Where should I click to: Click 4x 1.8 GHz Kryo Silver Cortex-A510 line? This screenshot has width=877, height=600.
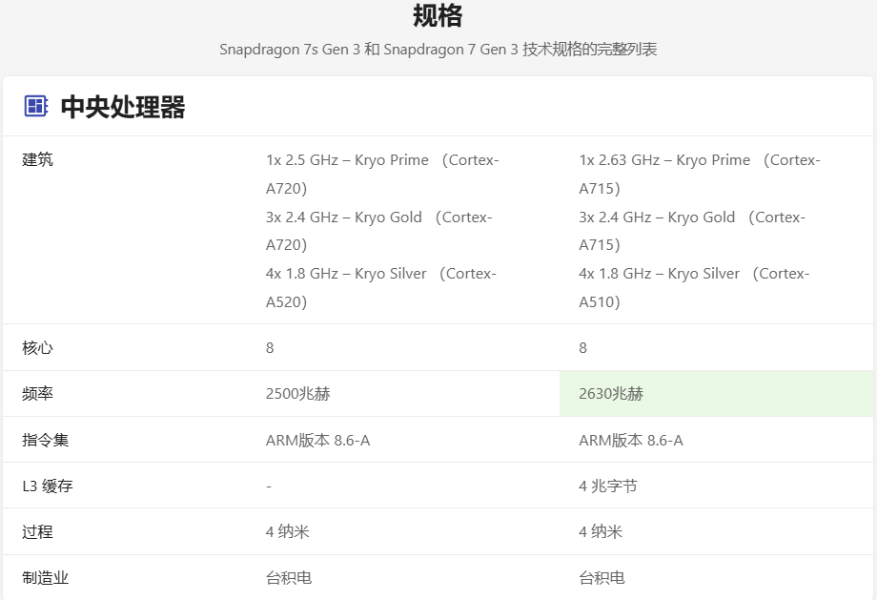click(694, 288)
